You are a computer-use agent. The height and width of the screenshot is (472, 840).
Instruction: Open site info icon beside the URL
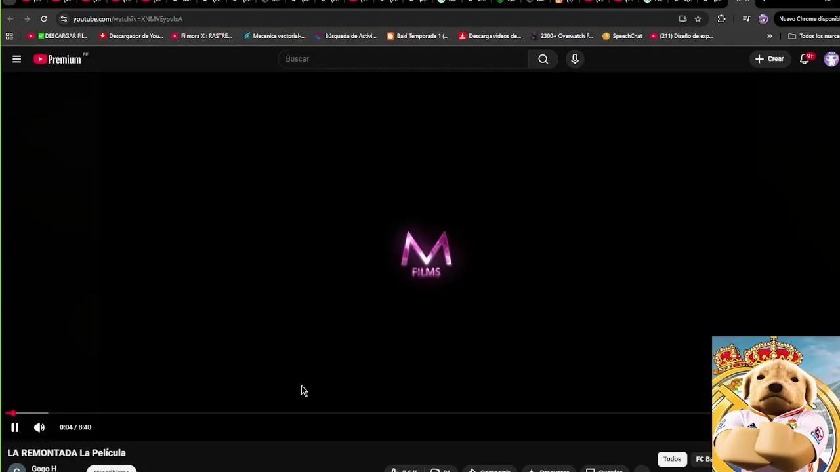(x=64, y=19)
